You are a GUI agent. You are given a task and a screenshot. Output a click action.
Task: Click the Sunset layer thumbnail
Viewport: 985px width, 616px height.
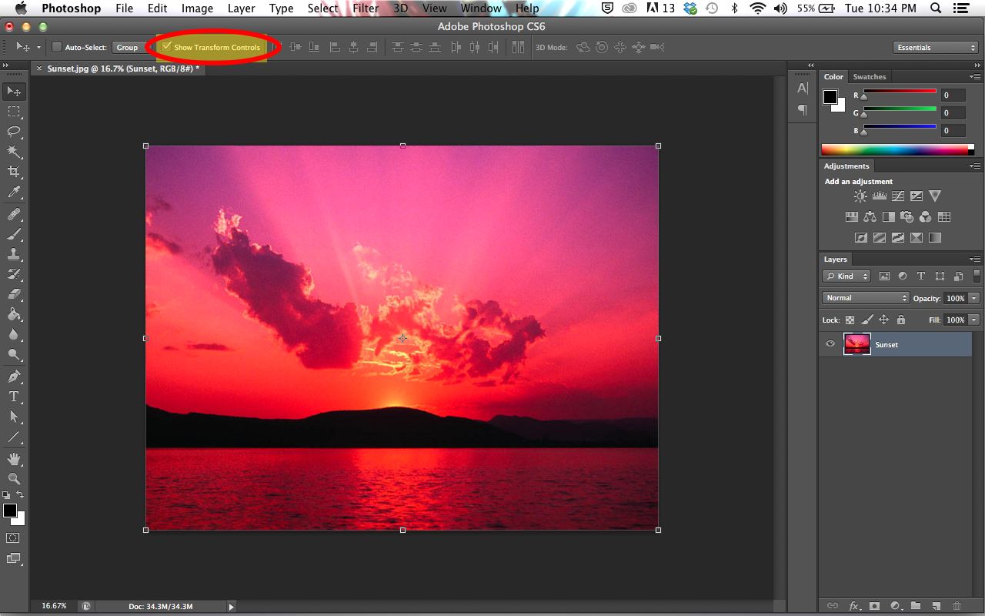click(x=856, y=344)
